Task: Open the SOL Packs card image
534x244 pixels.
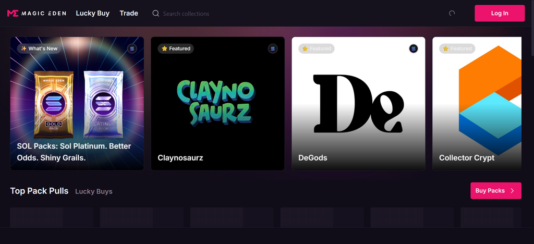Action: point(77,103)
